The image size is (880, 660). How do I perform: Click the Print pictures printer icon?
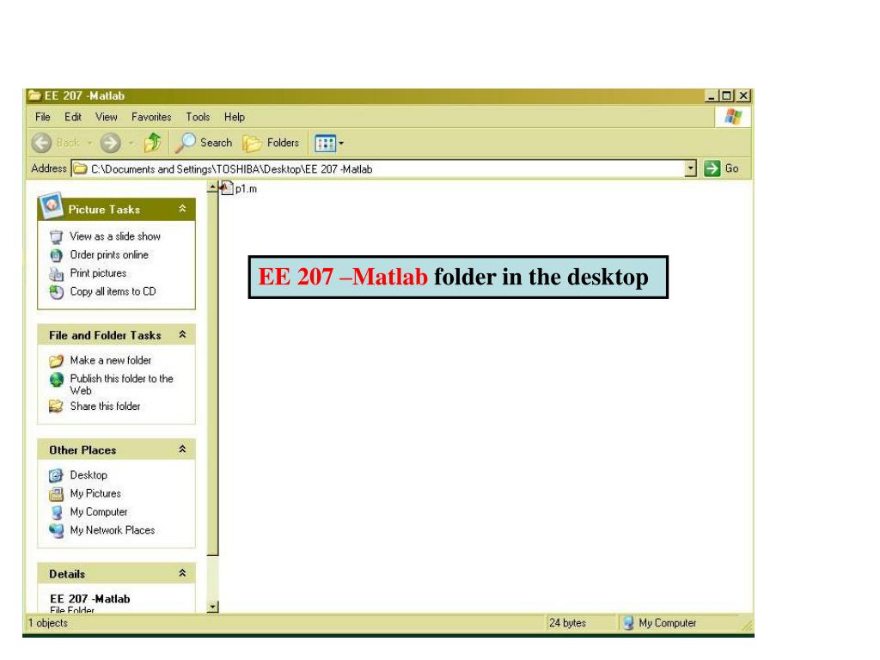56,274
